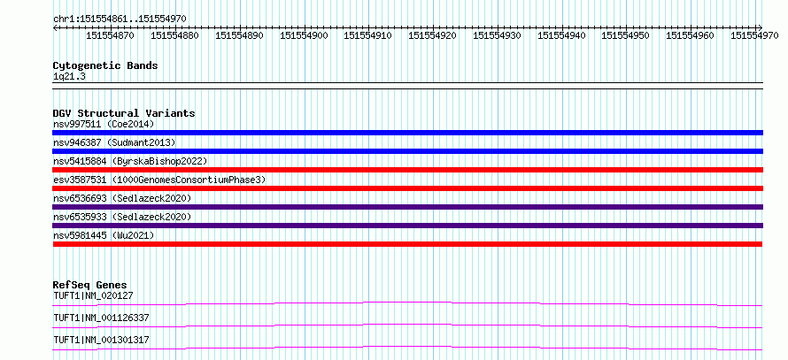This screenshot has width=788, height=360.
Task: Click the purple bar for nsv6535933
Action: [x=407, y=226]
